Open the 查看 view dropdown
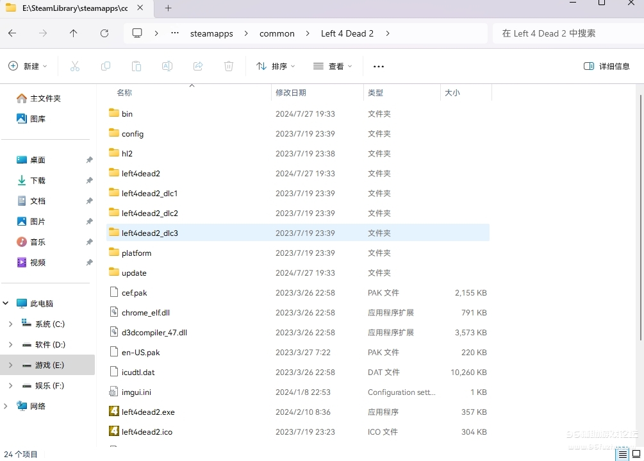 point(333,66)
